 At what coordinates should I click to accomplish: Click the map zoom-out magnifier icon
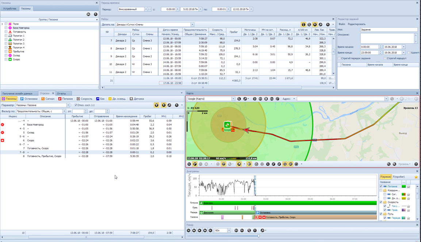[389, 164]
